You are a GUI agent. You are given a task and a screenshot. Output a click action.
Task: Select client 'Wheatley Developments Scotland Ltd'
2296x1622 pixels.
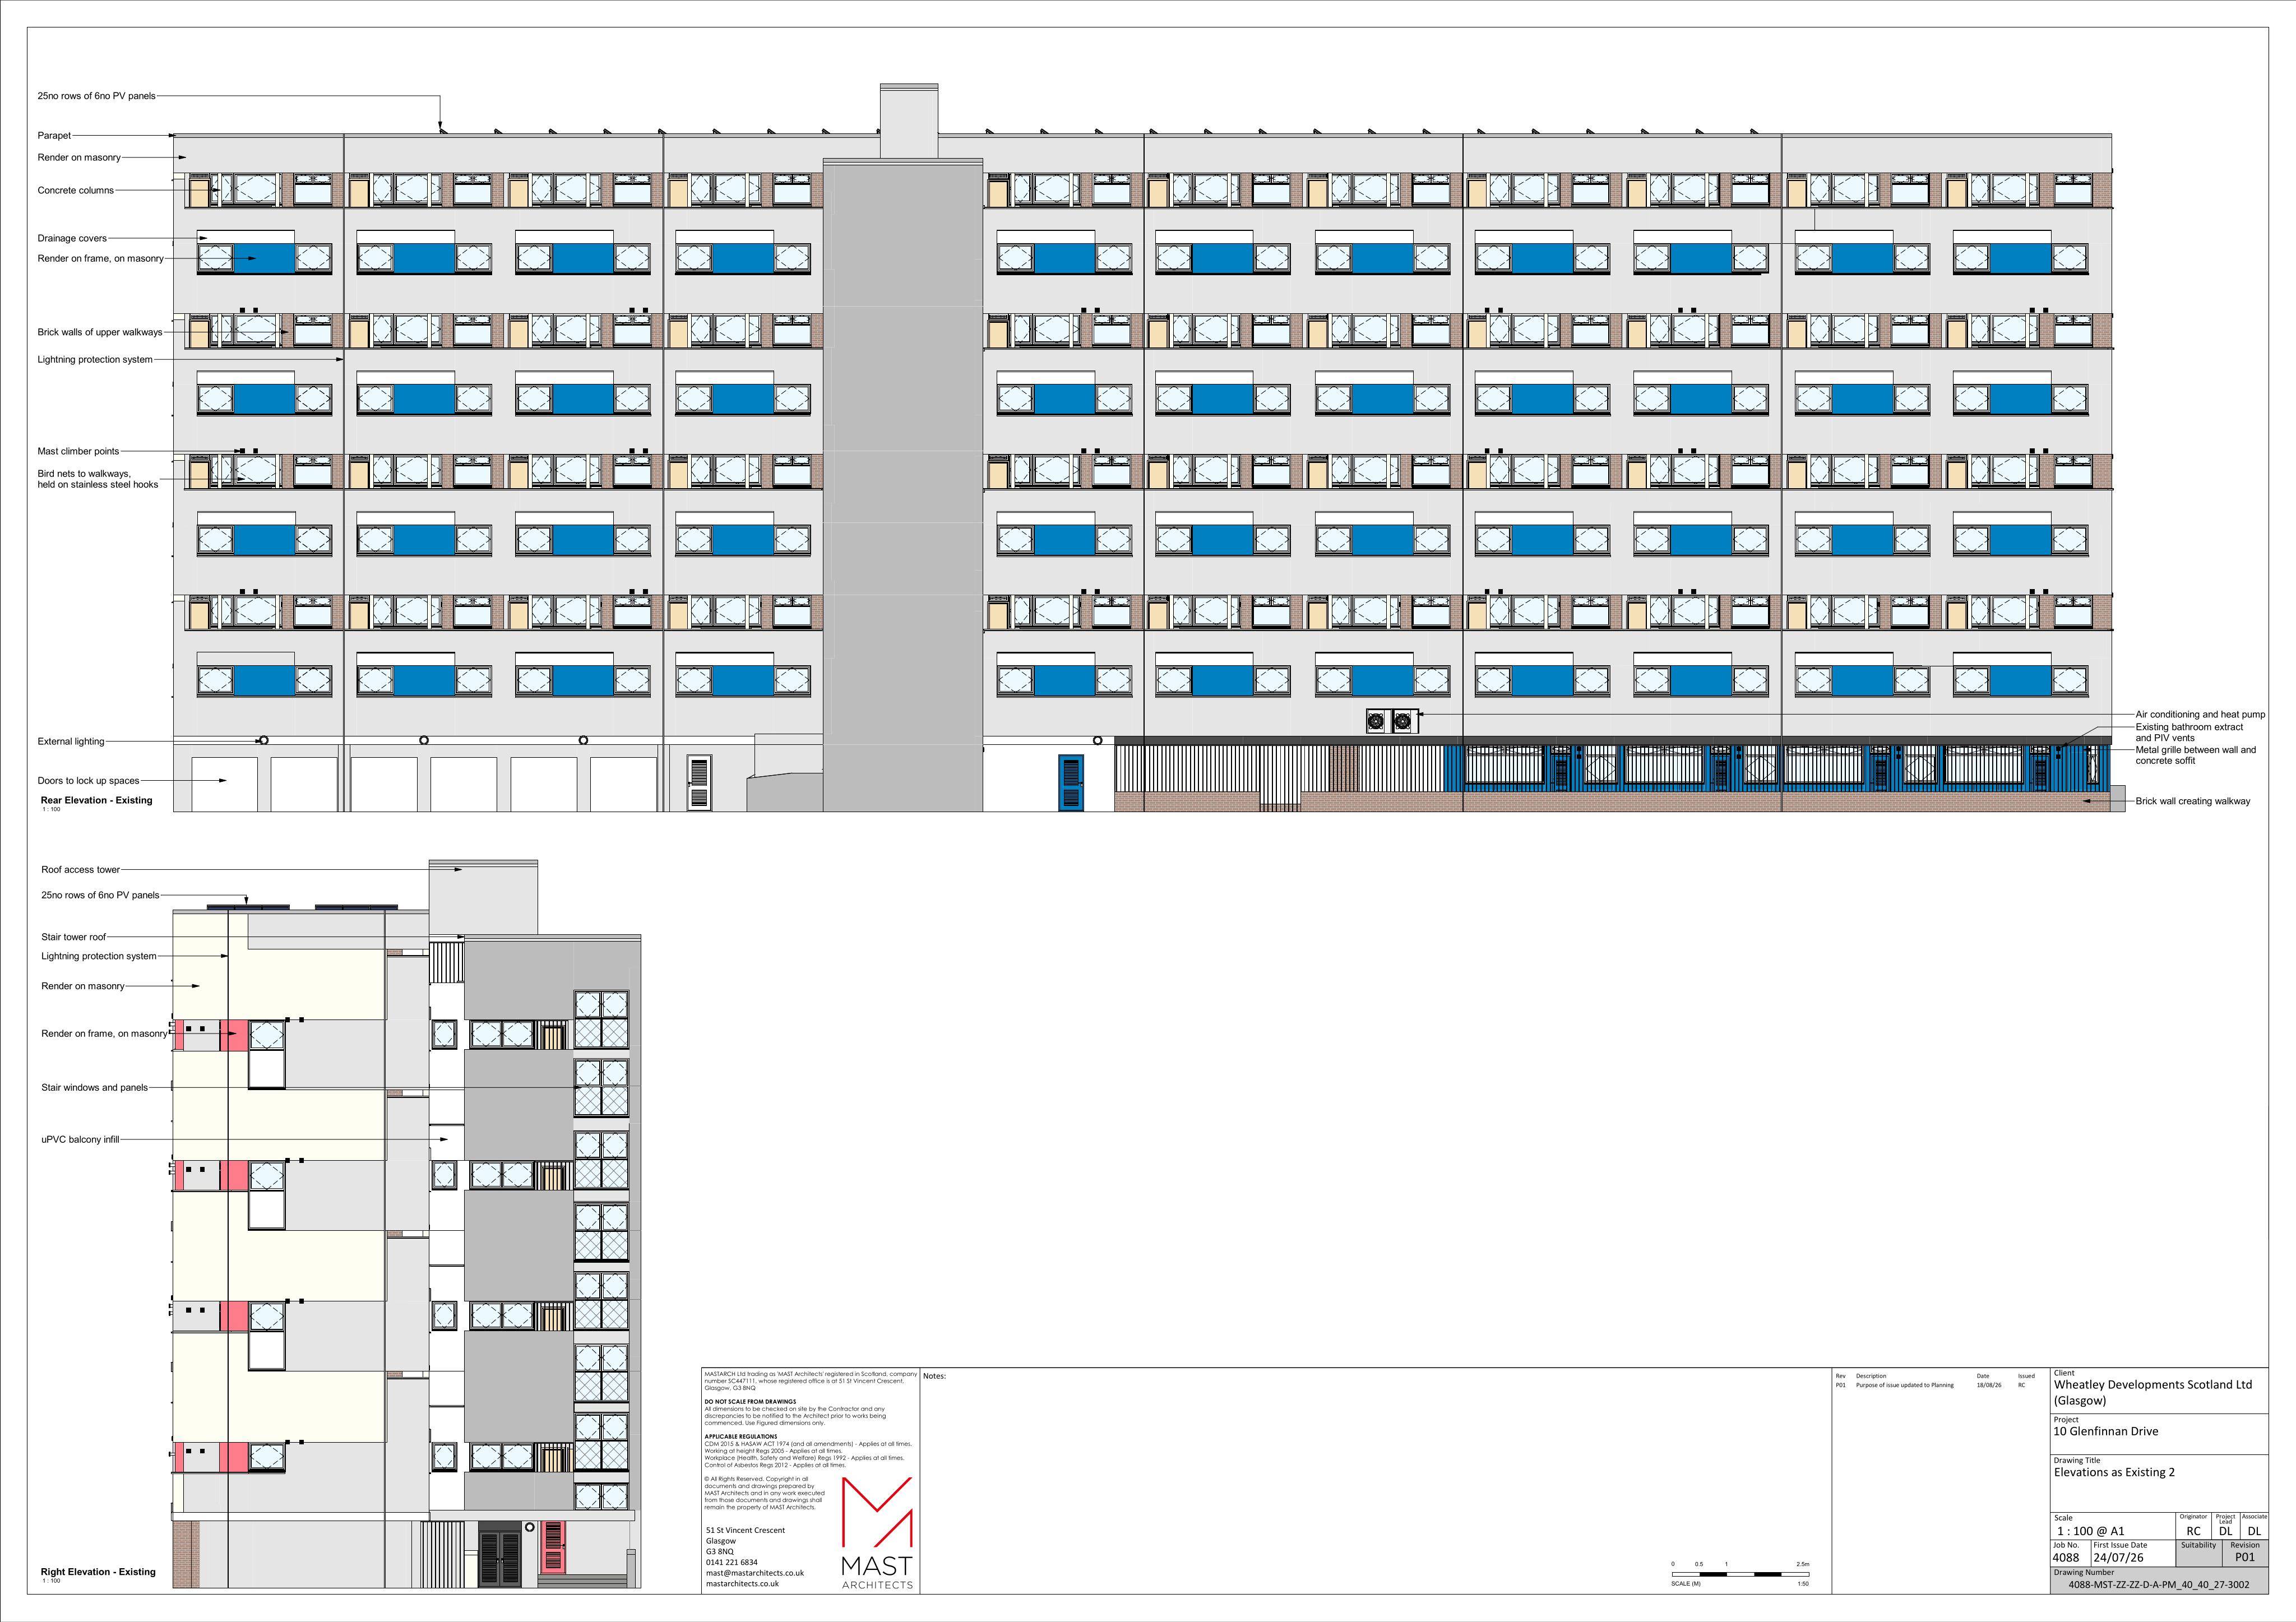[x=2152, y=1385]
